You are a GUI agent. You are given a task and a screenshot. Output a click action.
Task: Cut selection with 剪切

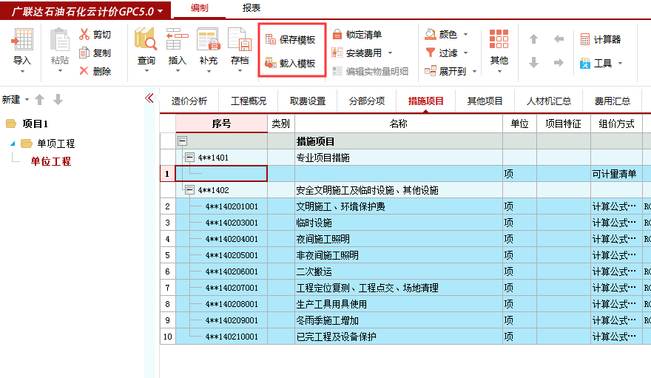click(x=95, y=35)
